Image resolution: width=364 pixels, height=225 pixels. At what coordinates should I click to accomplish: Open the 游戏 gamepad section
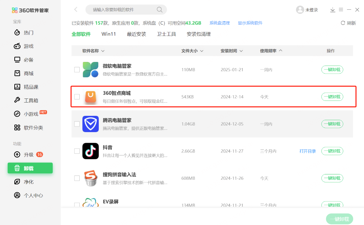(24, 46)
